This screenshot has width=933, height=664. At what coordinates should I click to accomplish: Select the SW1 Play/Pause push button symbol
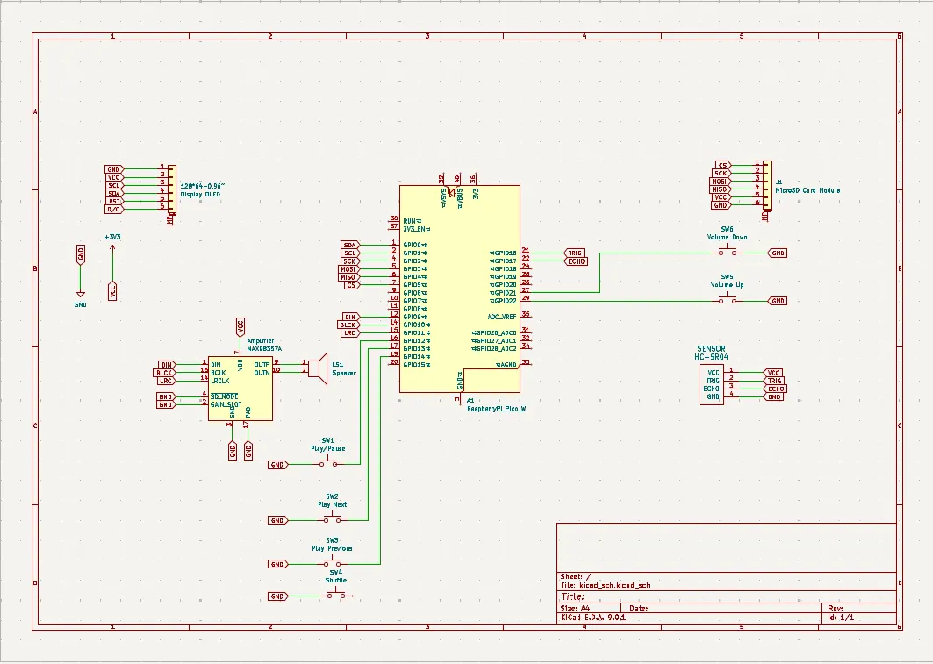point(328,462)
